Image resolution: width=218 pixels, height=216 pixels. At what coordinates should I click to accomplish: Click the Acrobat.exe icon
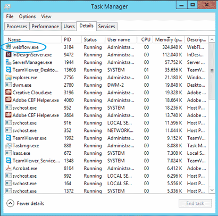[9, 168]
